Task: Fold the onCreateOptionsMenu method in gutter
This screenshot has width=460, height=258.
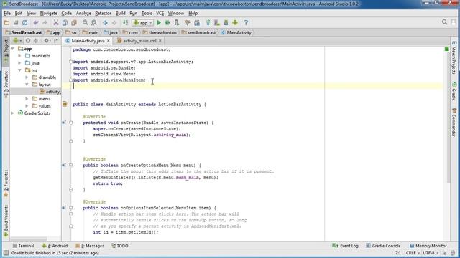Action: click(70, 166)
